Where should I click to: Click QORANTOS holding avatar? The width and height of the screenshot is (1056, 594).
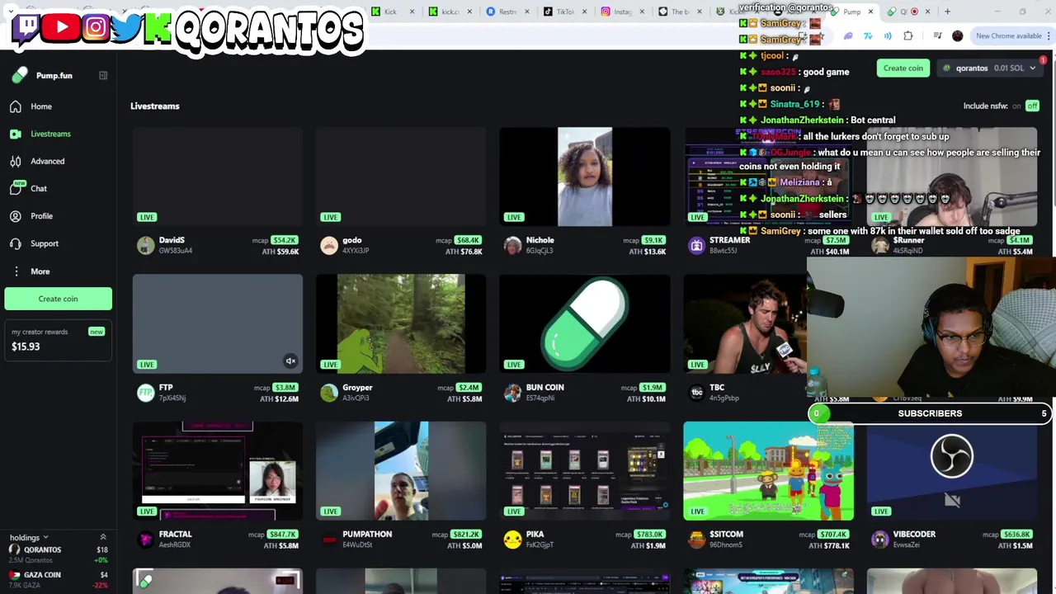tap(14, 549)
